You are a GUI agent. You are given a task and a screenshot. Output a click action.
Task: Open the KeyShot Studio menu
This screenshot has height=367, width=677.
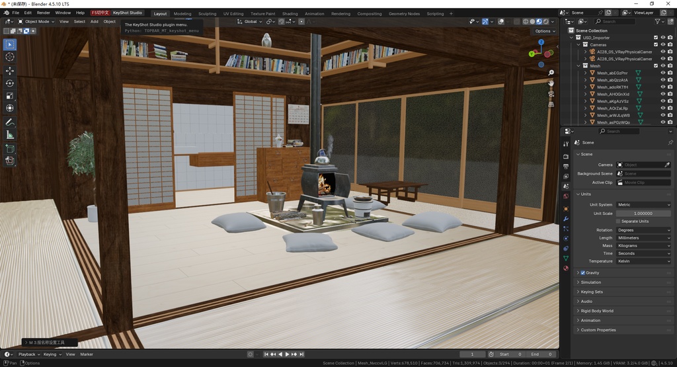(x=128, y=13)
